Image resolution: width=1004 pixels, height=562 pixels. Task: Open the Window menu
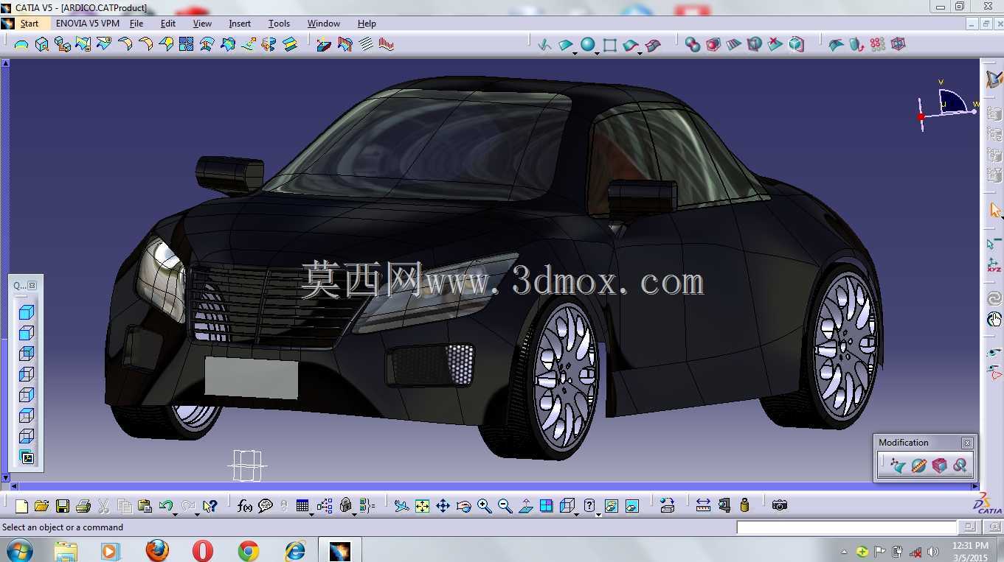pos(324,24)
